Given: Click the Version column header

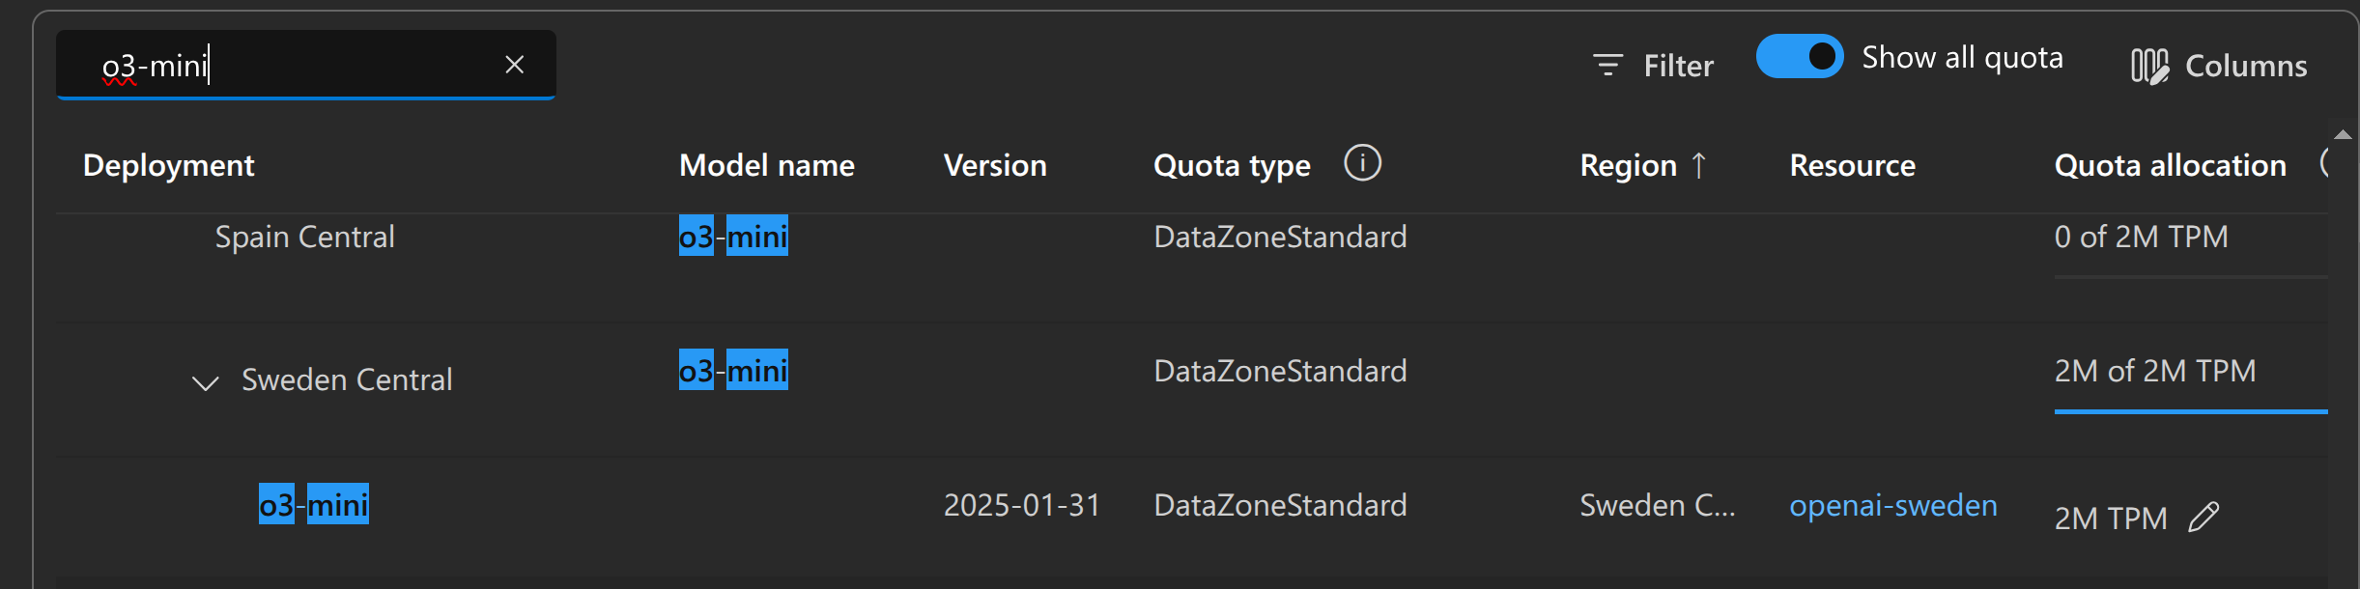Looking at the screenshot, I should [x=995, y=165].
